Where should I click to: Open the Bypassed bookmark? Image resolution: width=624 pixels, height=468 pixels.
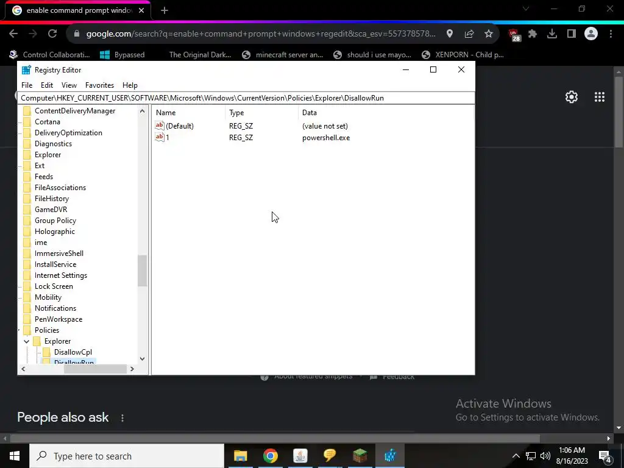(122, 55)
